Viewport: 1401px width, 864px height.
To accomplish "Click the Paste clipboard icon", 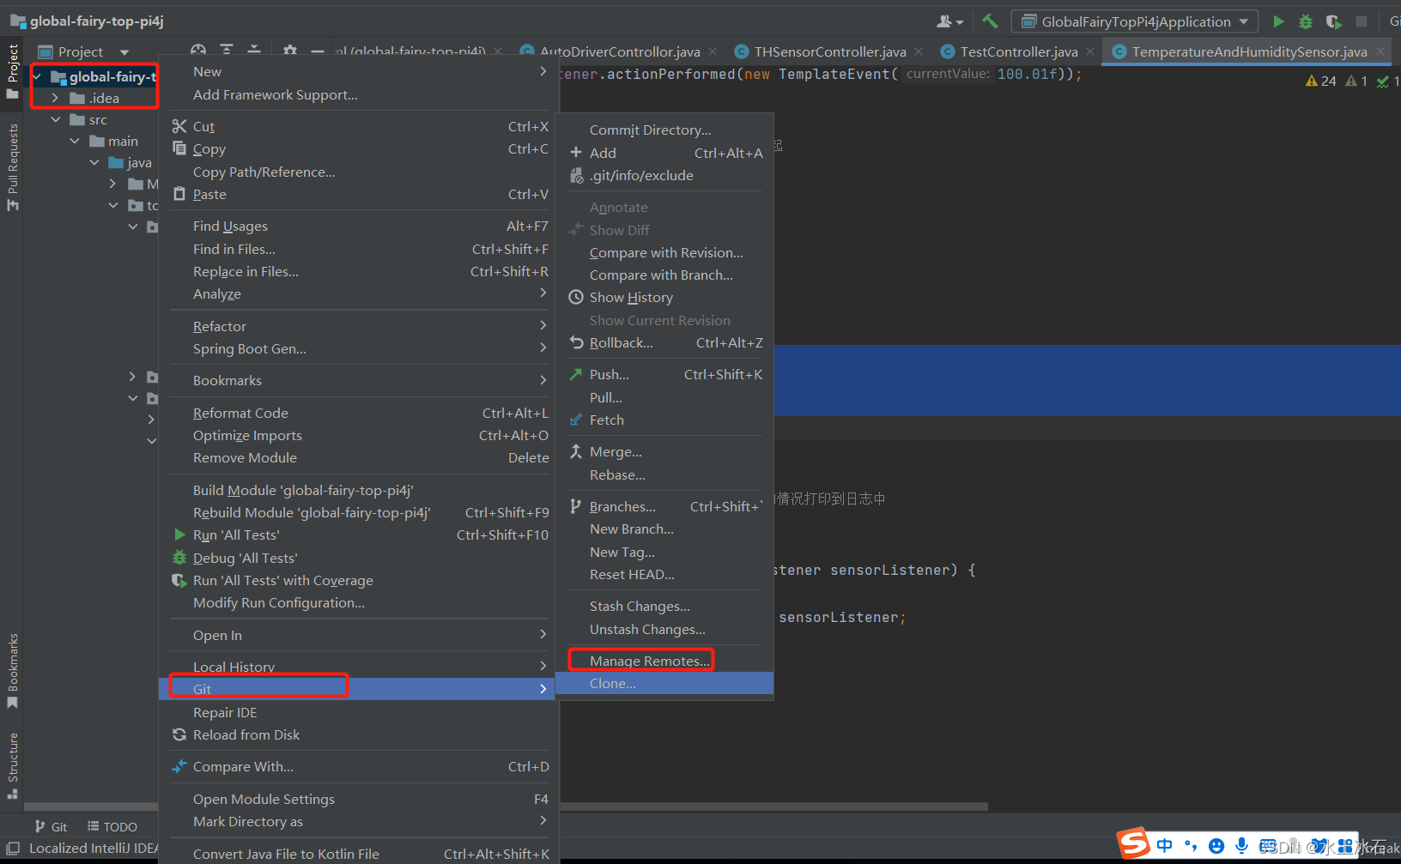I will pos(179,194).
